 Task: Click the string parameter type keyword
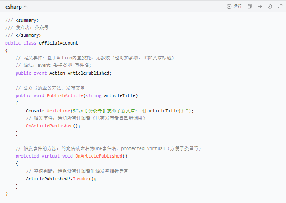pos(93,95)
